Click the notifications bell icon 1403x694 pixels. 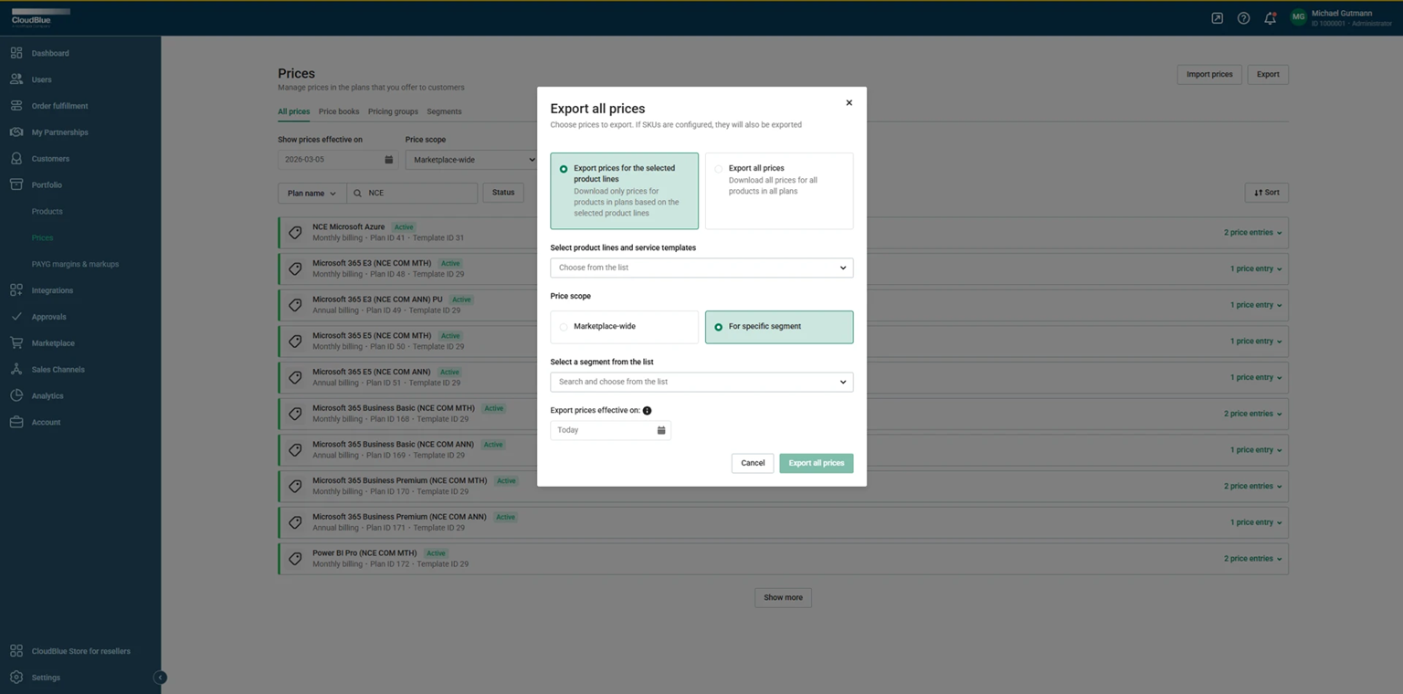pos(1270,18)
